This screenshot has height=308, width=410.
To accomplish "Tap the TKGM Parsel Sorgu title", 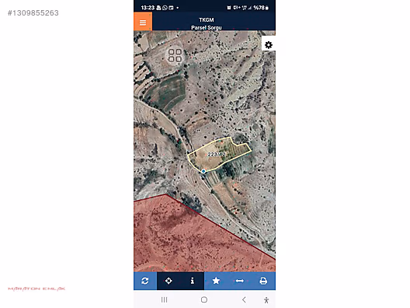I will point(207,23).
